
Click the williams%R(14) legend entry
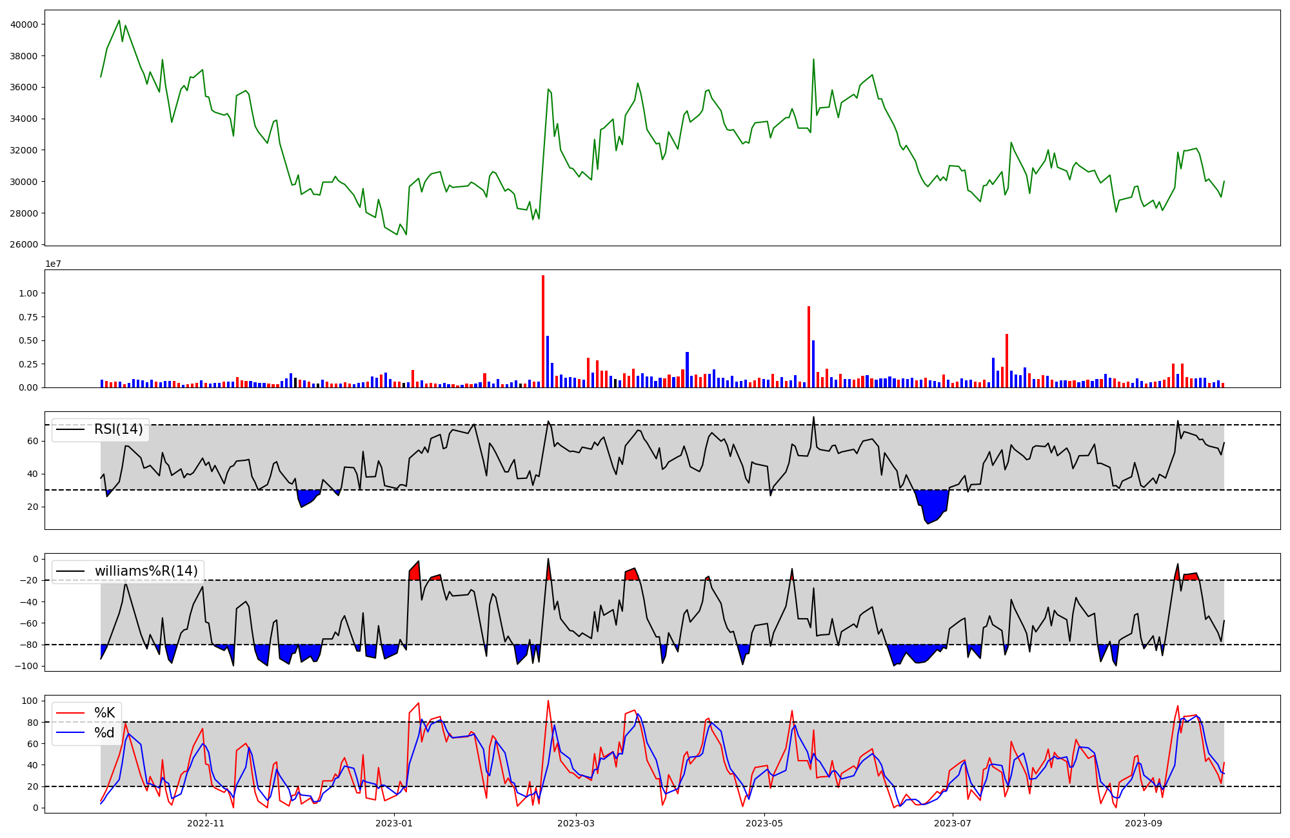click(146, 571)
